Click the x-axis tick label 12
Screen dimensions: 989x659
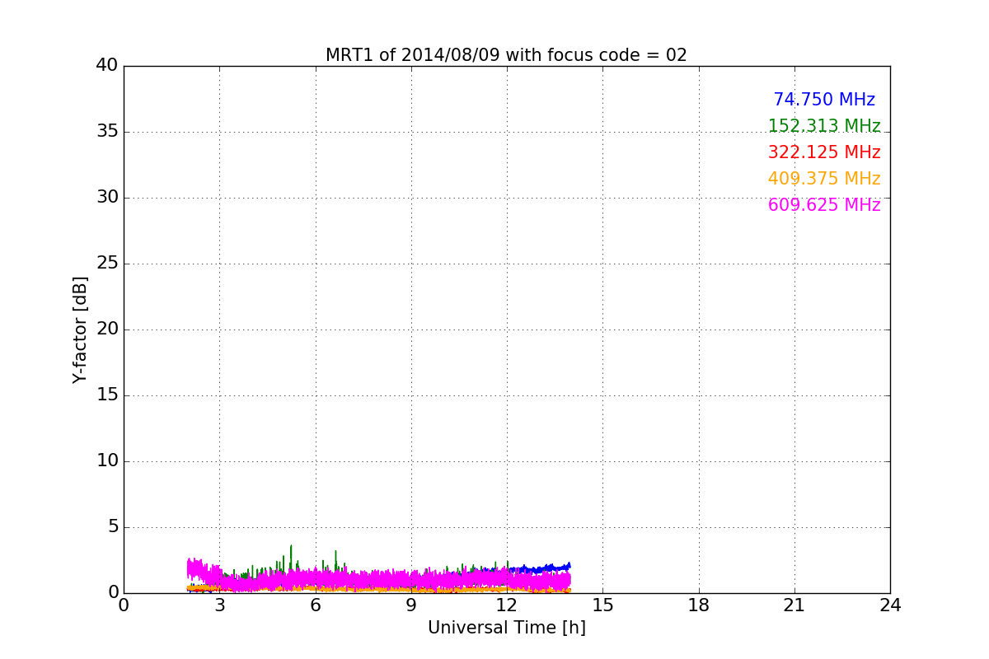coord(507,605)
